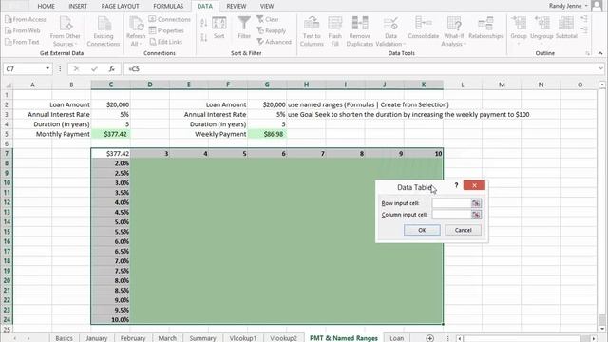Click Existing Connections icon
The width and height of the screenshot is (608, 342).
[x=104, y=31]
